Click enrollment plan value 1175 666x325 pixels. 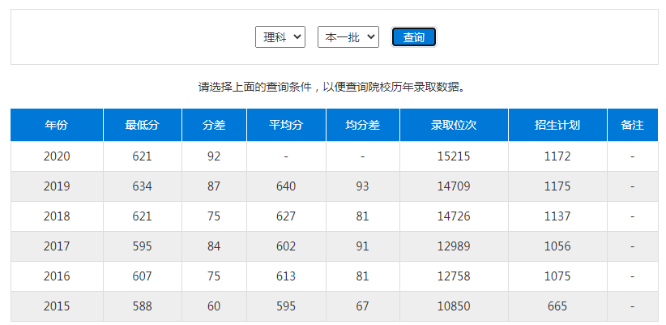tap(557, 186)
